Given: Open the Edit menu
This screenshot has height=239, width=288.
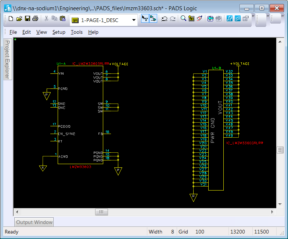Looking at the screenshot, I should [26, 32].
